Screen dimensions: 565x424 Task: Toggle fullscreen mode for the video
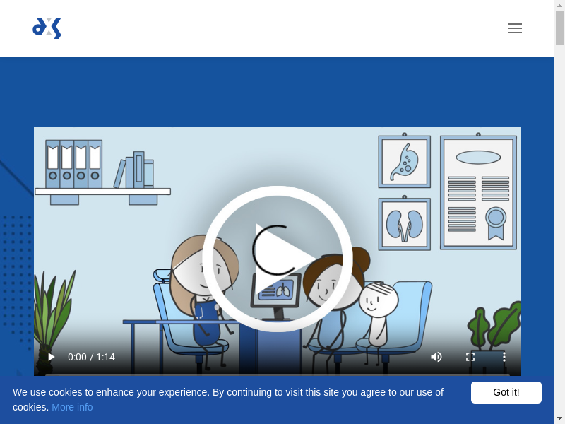(x=470, y=357)
